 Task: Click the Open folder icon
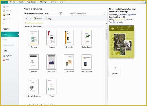(4, 15)
